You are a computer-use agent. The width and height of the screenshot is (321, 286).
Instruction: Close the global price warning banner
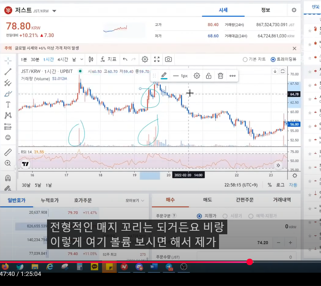coord(294,49)
